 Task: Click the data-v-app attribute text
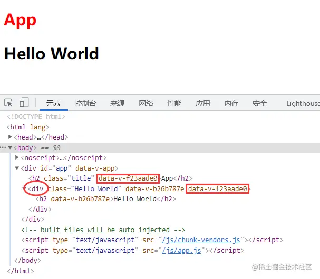(95, 168)
